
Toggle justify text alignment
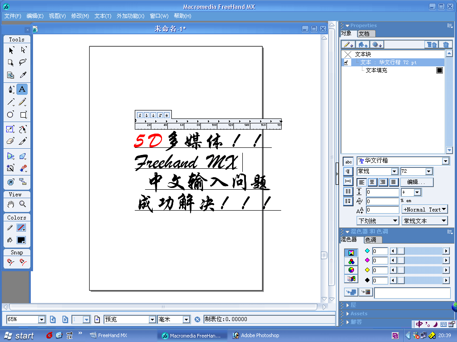tap(393, 182)
